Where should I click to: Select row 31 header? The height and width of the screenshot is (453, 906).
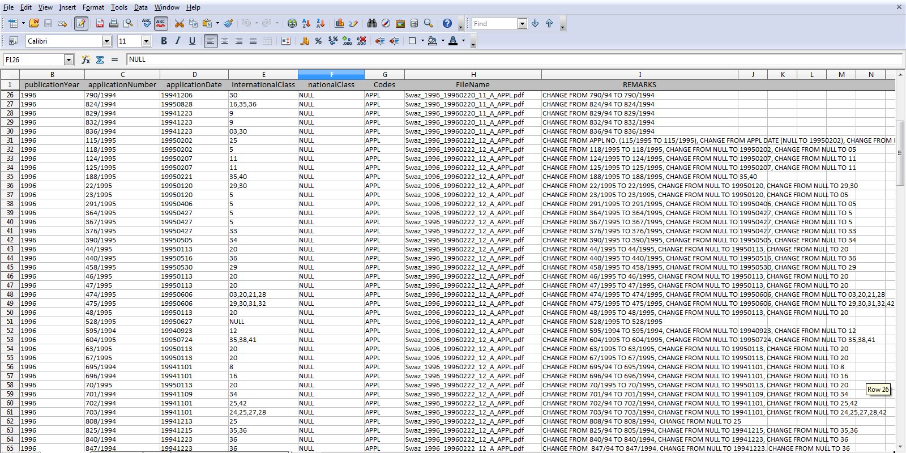coord(10,140)
